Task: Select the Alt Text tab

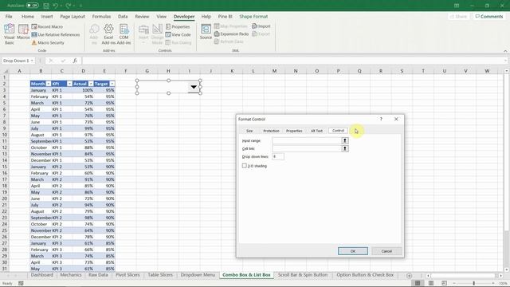Action: 316,131
